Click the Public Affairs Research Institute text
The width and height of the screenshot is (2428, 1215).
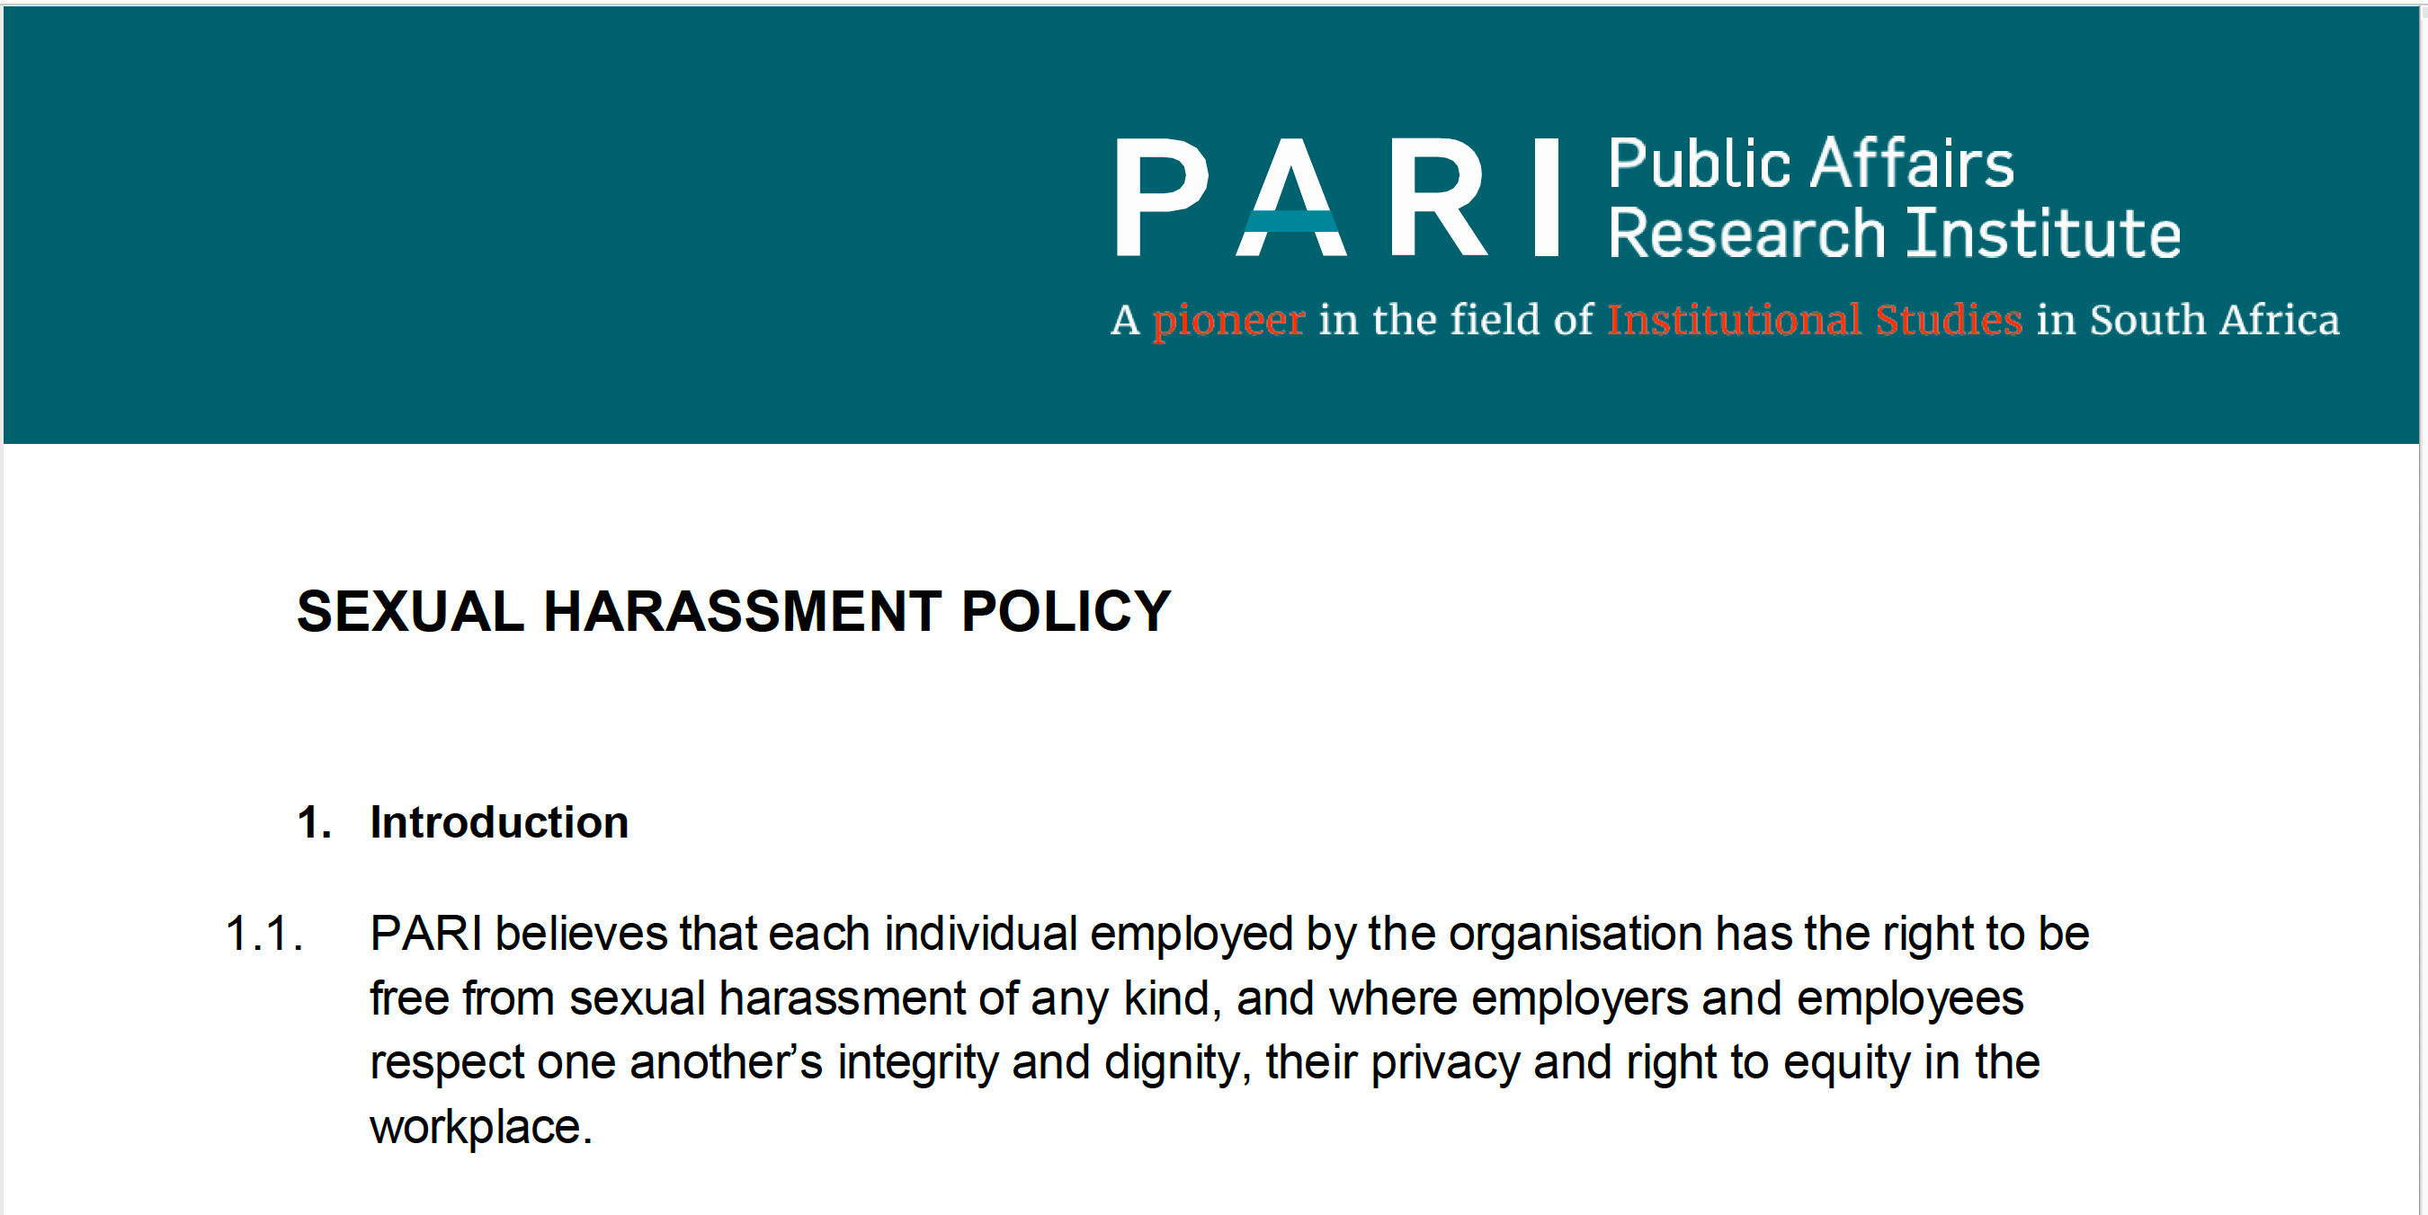coord(1894,197)
